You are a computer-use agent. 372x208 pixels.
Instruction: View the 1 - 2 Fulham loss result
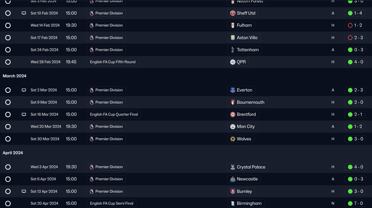click(355, 25)
